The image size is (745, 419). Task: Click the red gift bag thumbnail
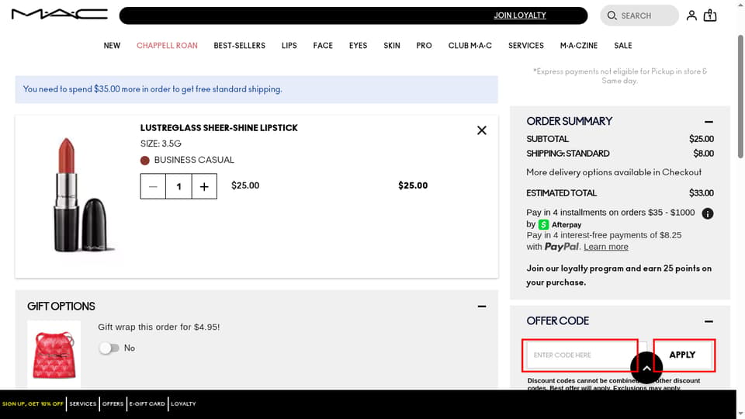click(54, 355)
